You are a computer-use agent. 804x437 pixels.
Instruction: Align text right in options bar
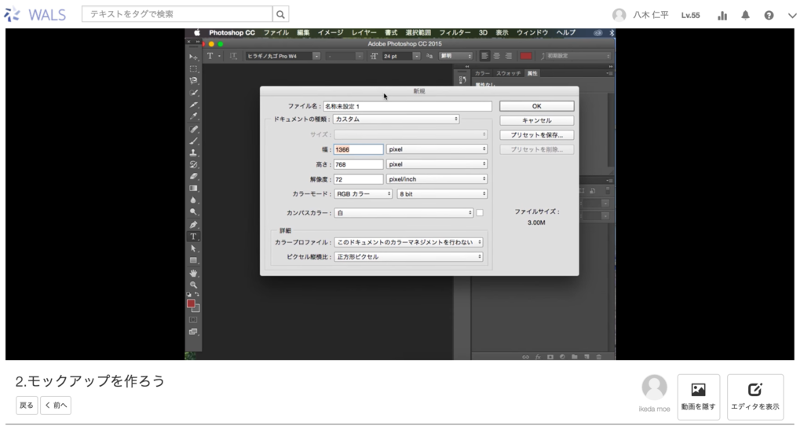tap(508, 56)
